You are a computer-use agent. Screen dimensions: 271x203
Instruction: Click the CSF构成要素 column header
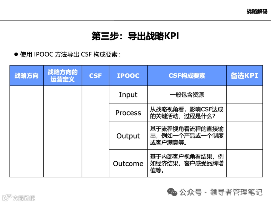pyautogui.click(x=187, y=76)
